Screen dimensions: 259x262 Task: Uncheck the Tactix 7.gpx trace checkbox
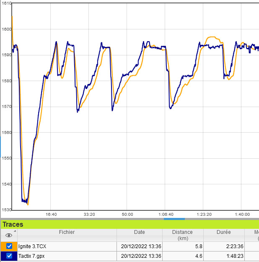click(9, 255)
